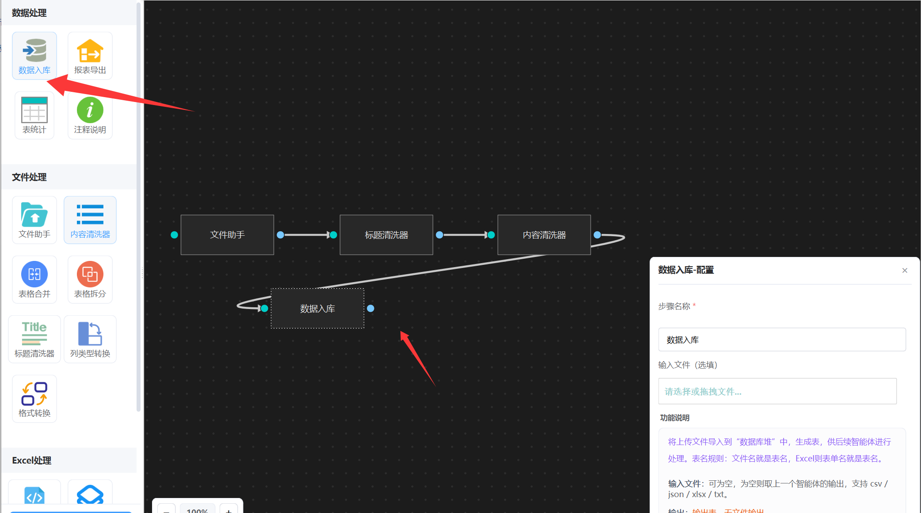Click the input port of 数据入库 node
The image size is (921, 513).
pos(264,309)
